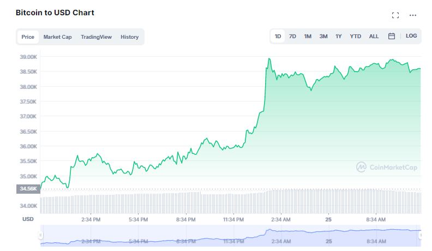This screenshot has width=432, height=251.
Task: Choose the 1D time range
Action: 278,37
